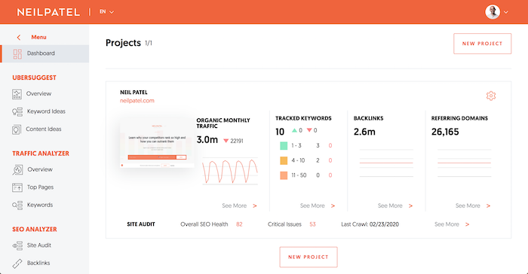Click the Traffic Analyzer Overview icon
Screen dimensions: 528x274
click(17, 170)
